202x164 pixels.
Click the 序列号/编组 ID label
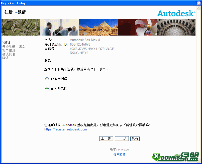[x=56, y=44]
